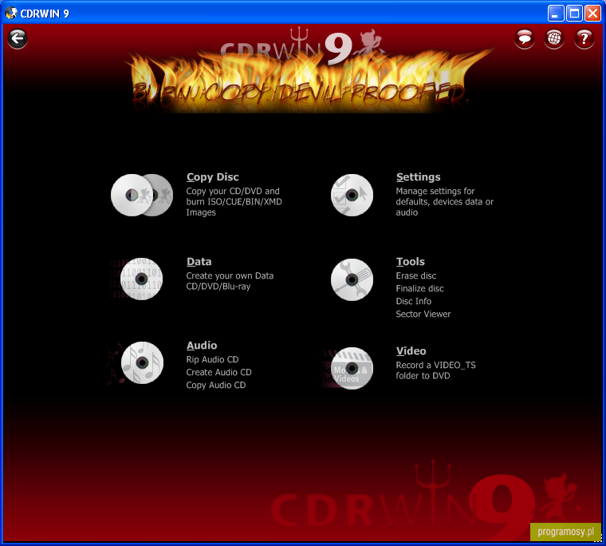Select the Video clapperboard disc icon
Screen dimensions: 606x546
[x=352, y=368]
